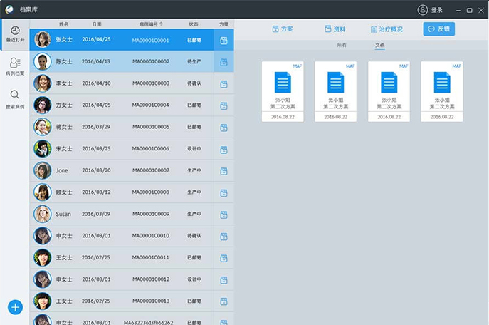Open the 方案 icon for case MA00001C0003

224,84
